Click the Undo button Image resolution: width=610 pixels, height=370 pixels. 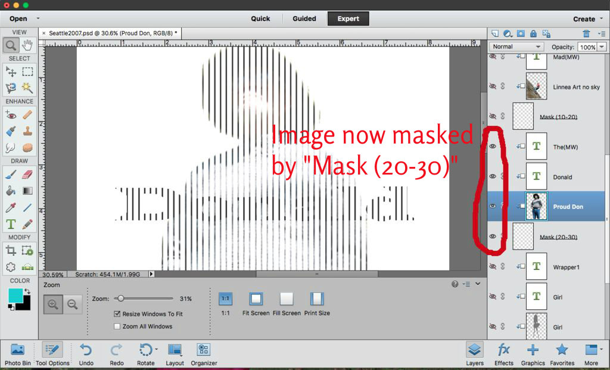coord(86,354)
